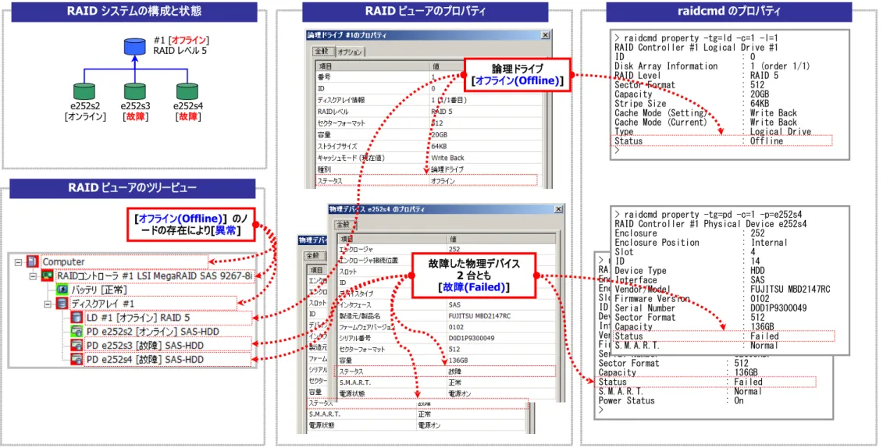Screen dimensions: 883x448
Task: Collapse the ディスクアレイ #1 tree node
Action: [48, 304]
